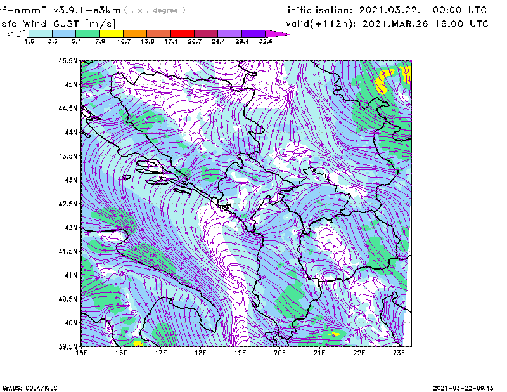Screen dimensions: 507x392
Task: Click the "GrADS: COLA/IGES" credit text
Action: (30, 388)
